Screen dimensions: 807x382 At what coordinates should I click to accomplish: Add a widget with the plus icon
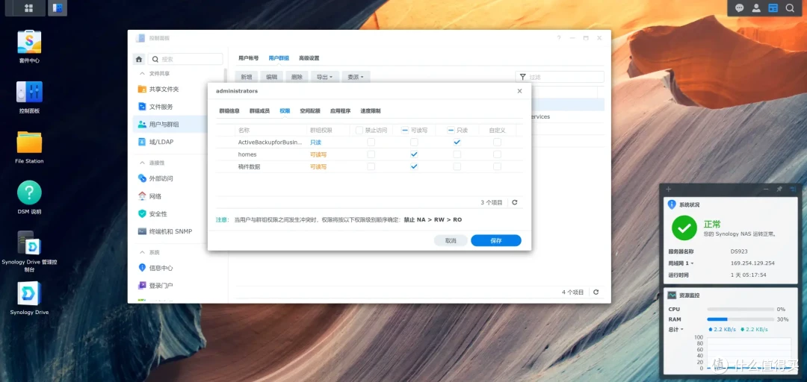(x=669, y=190)
